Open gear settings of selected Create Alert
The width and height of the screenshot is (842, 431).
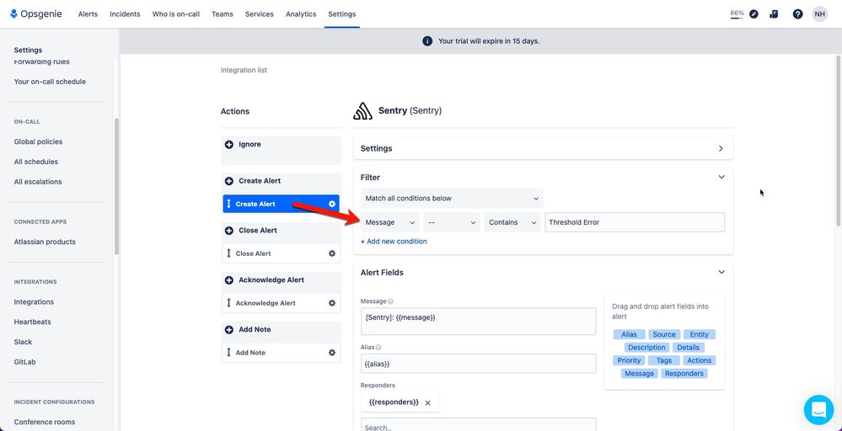332,204
